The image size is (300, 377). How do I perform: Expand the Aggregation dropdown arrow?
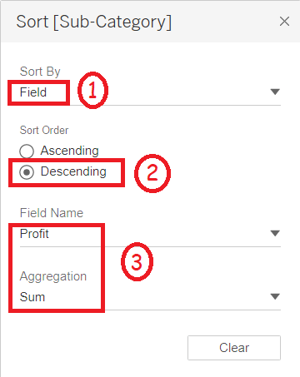point(275,296)
